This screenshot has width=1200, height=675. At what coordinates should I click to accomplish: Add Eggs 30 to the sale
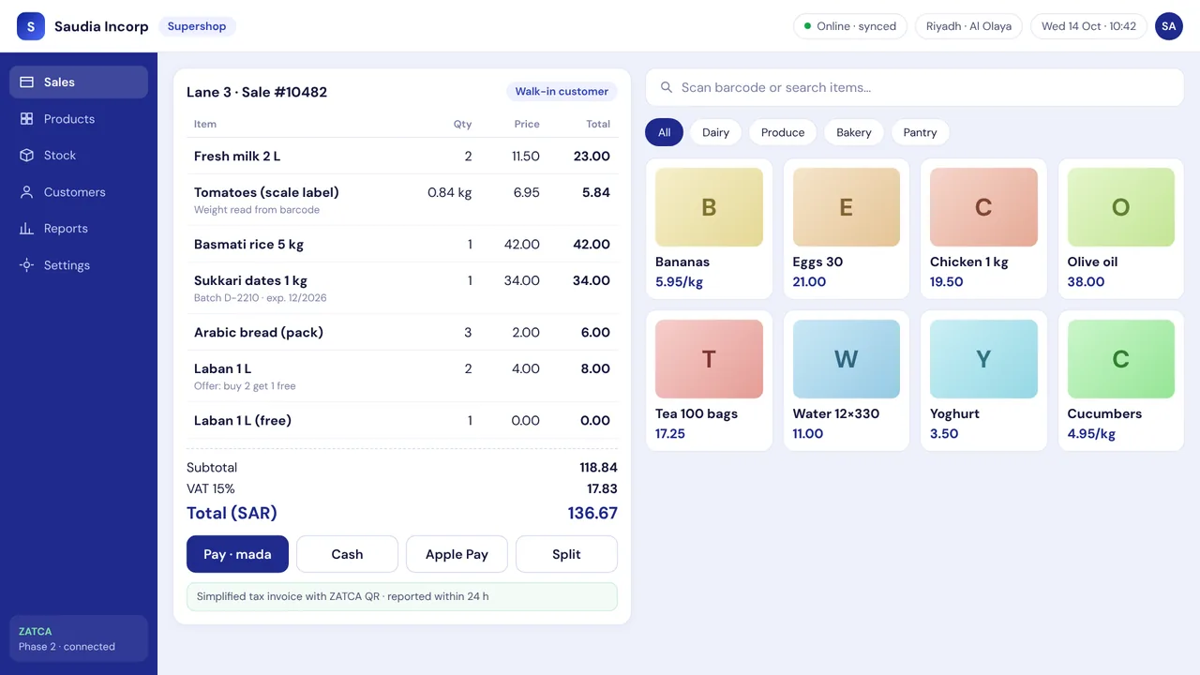click(847, 229)
